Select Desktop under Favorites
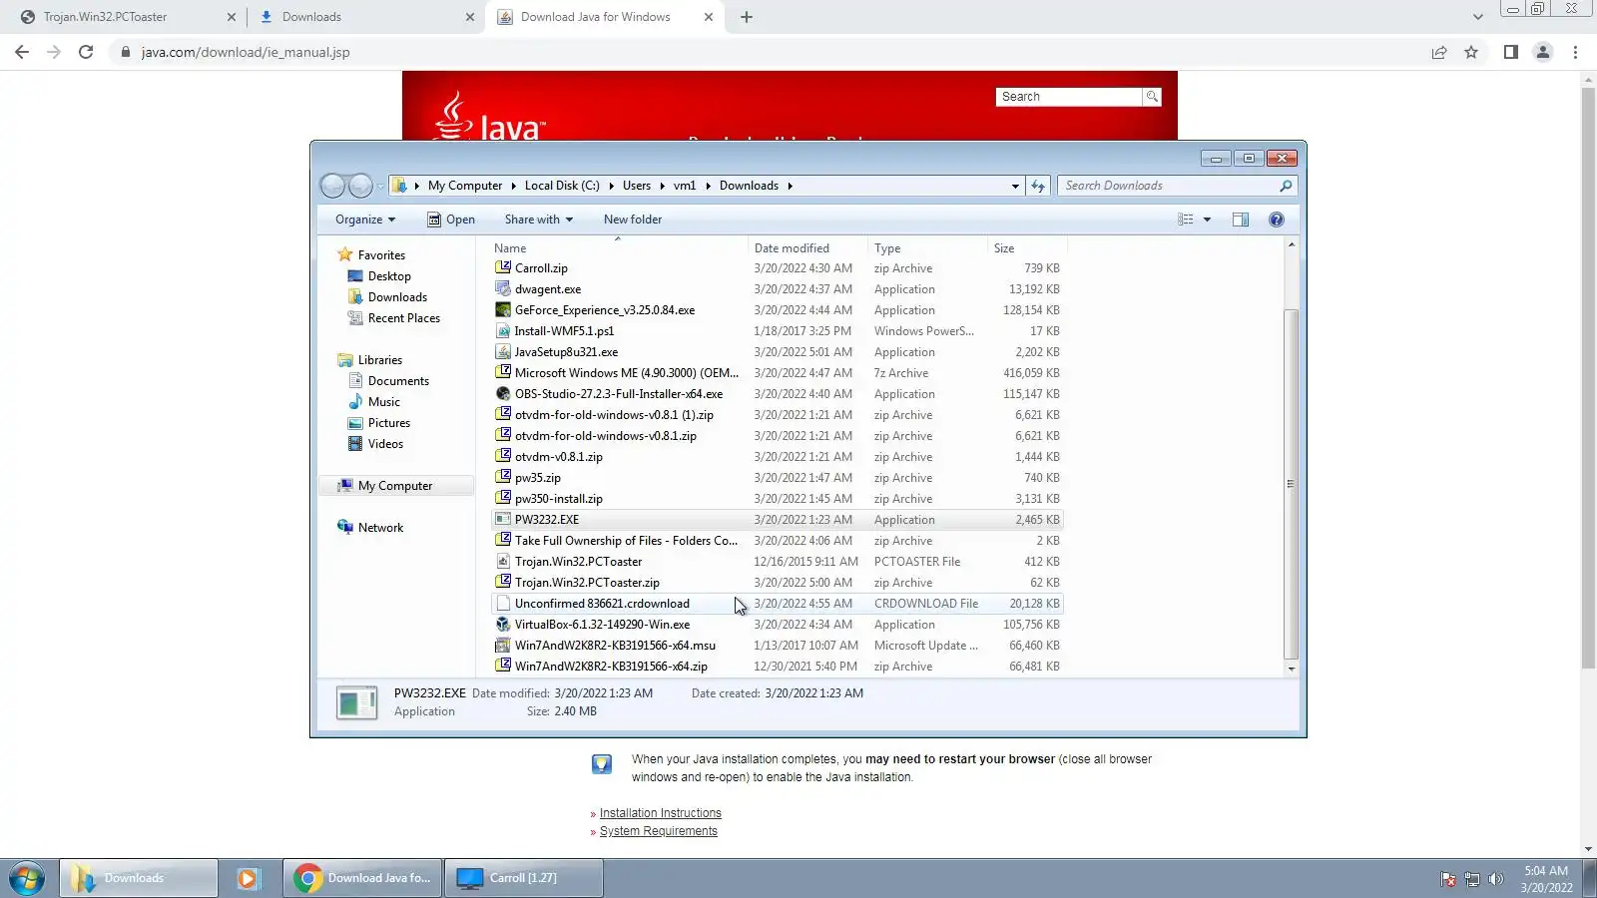The height and width of the screenshot is (898, 1597). tap(389, 276)
